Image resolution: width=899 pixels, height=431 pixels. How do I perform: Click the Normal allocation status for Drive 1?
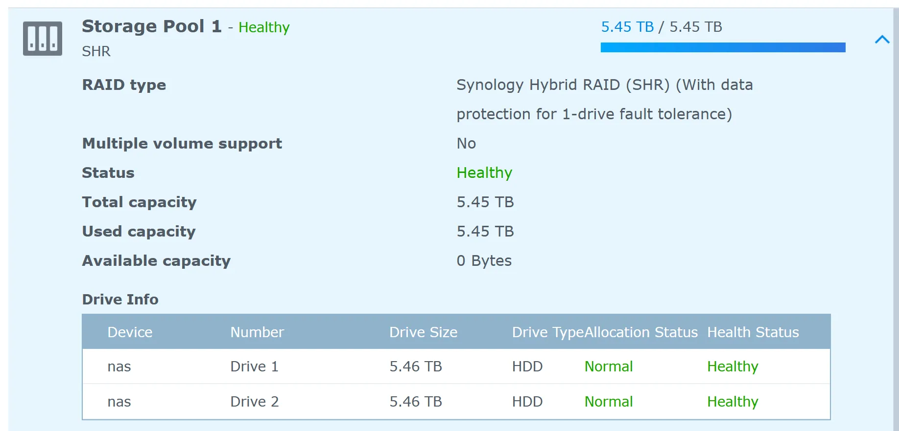point(609,366)
